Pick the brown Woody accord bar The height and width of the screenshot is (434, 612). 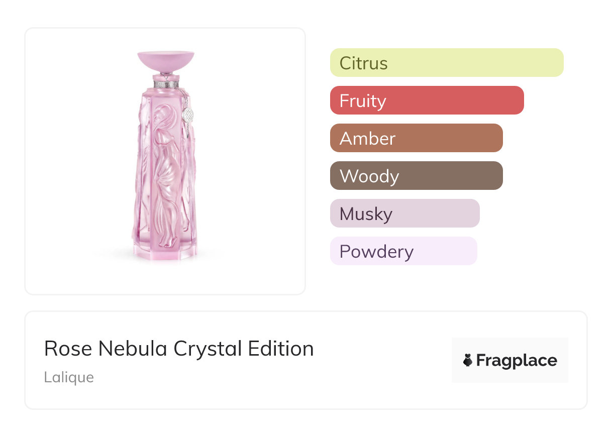416,176
